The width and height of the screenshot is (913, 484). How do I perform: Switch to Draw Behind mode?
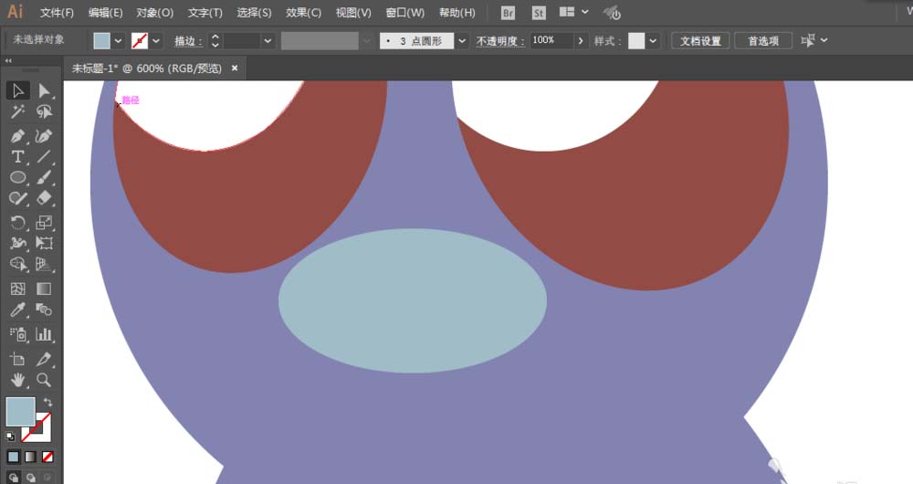coord(30,479)
